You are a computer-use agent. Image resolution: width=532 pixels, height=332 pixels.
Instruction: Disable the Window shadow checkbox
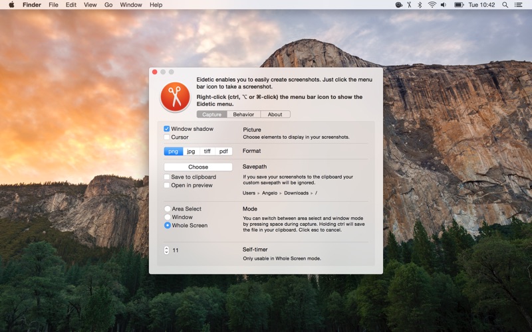167,129
